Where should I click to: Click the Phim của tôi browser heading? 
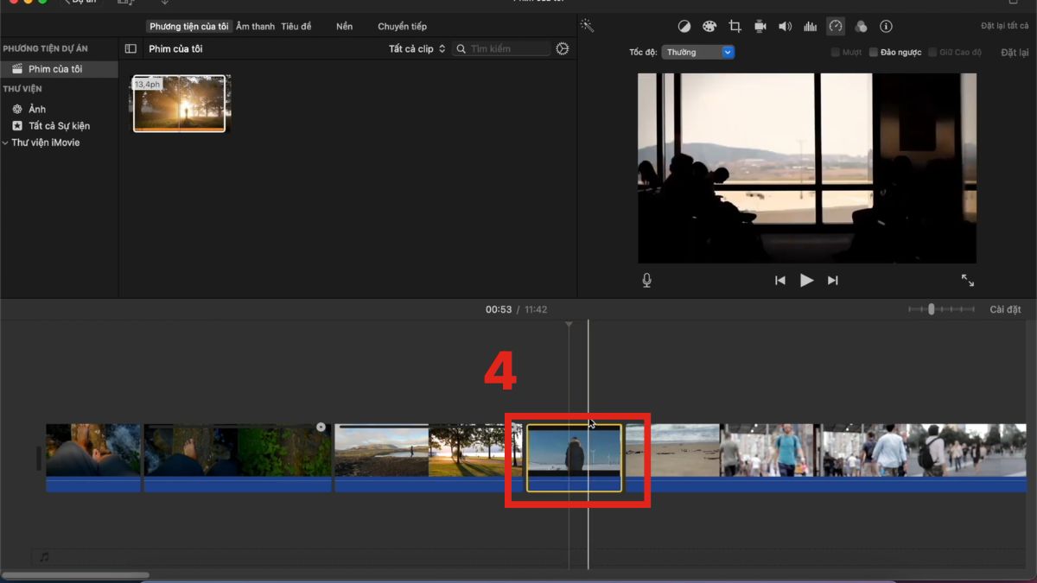[174, 49]
